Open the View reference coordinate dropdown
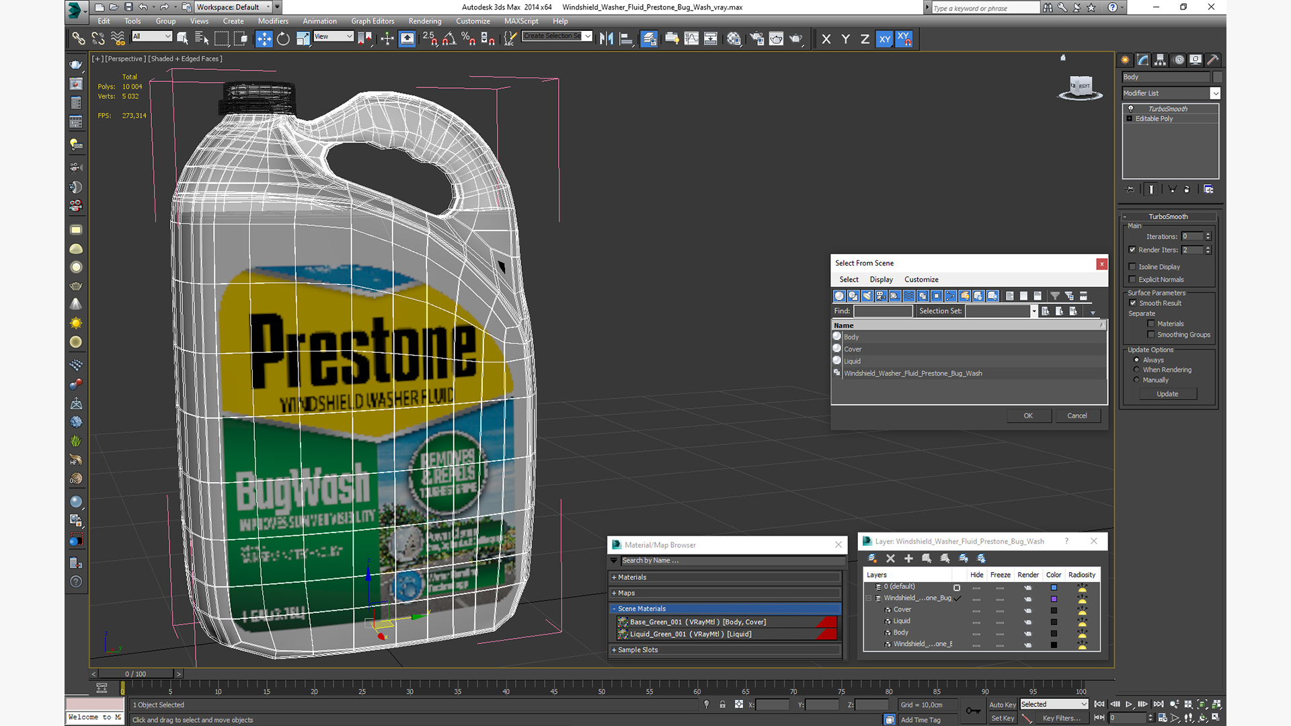This screenshot has width=1291, height=726. coord(334,36)
